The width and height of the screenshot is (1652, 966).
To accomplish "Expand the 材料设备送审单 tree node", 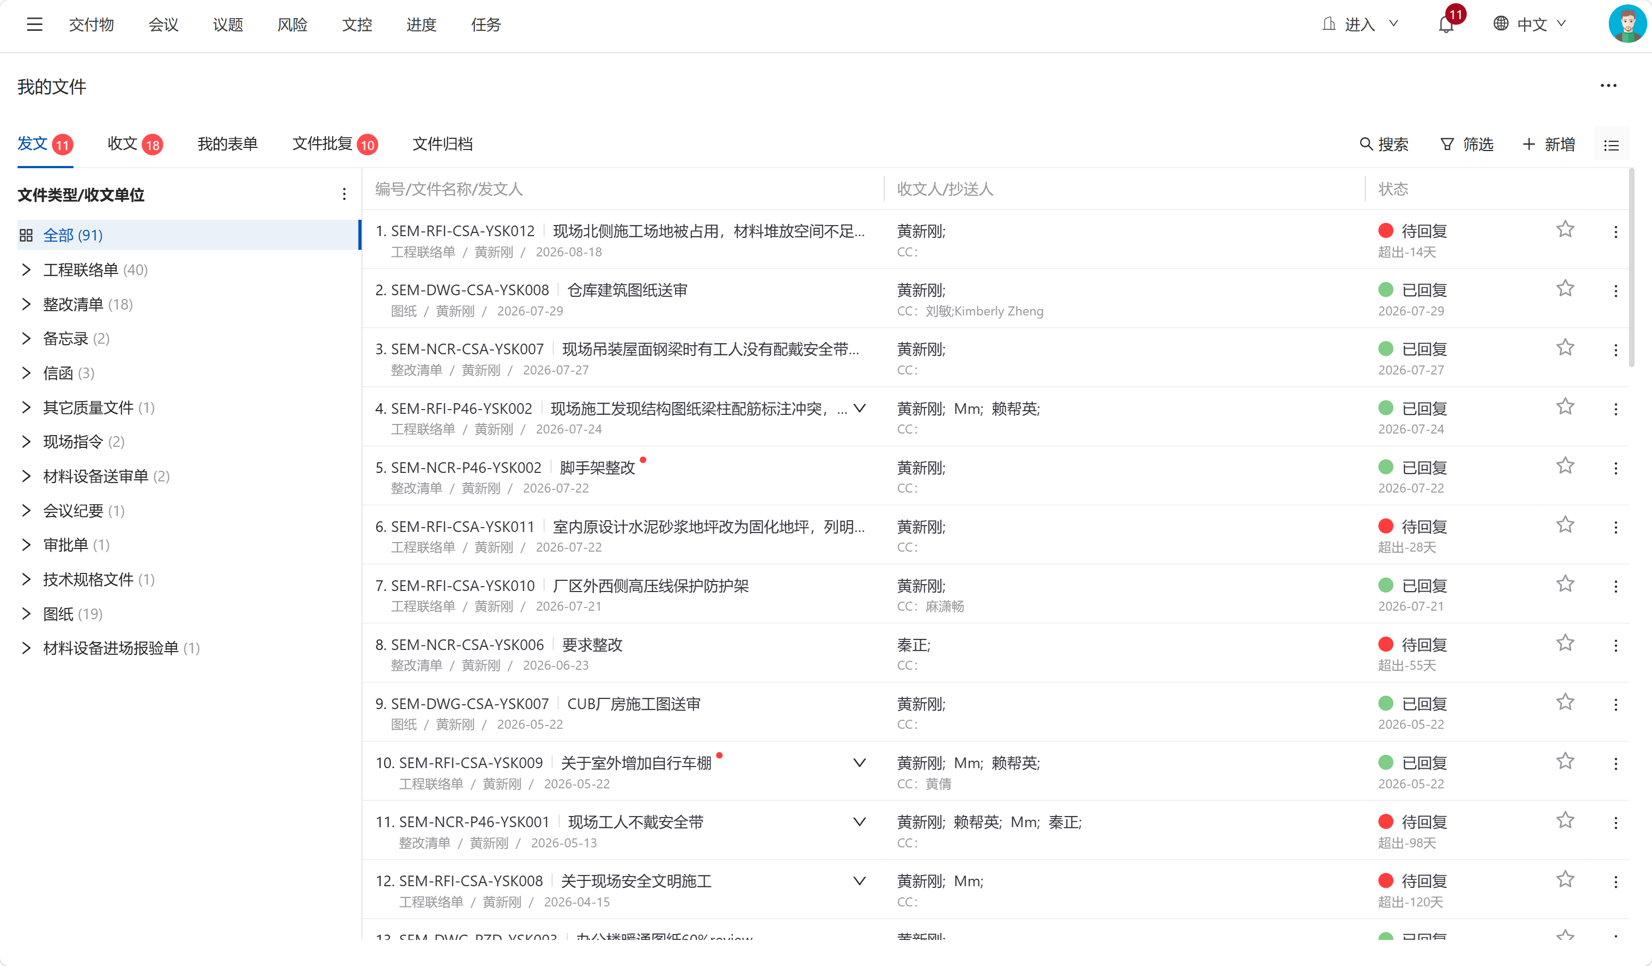I will pos(26,476).
